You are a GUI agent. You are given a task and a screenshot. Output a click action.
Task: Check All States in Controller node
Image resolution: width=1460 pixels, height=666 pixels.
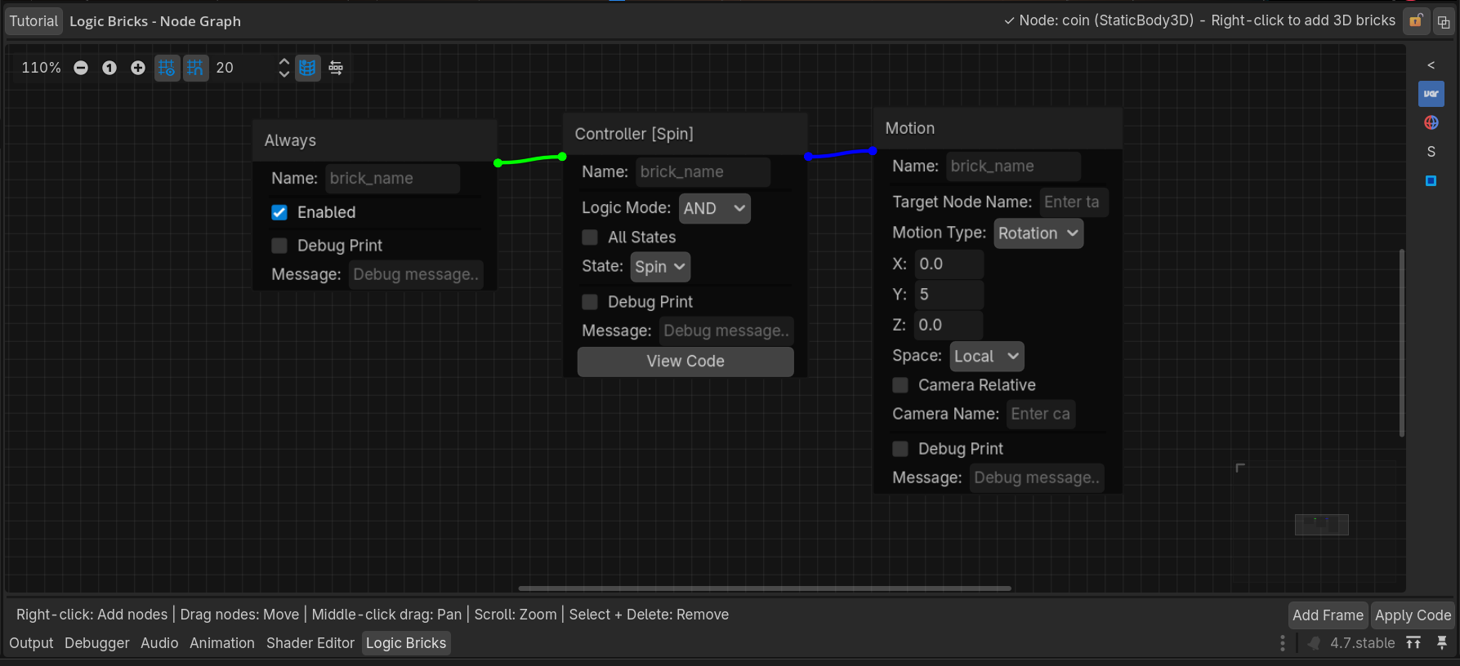point(590,238)
